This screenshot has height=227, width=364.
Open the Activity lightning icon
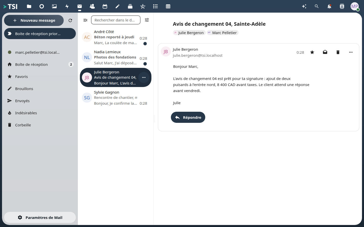pyautogui.click(x=67, y=6)
